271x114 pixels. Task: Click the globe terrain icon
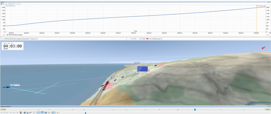(27, 113)
